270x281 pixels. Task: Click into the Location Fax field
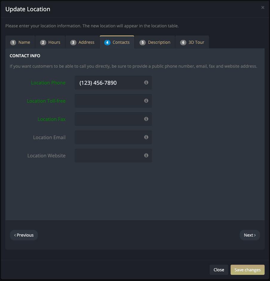[113, 119]
